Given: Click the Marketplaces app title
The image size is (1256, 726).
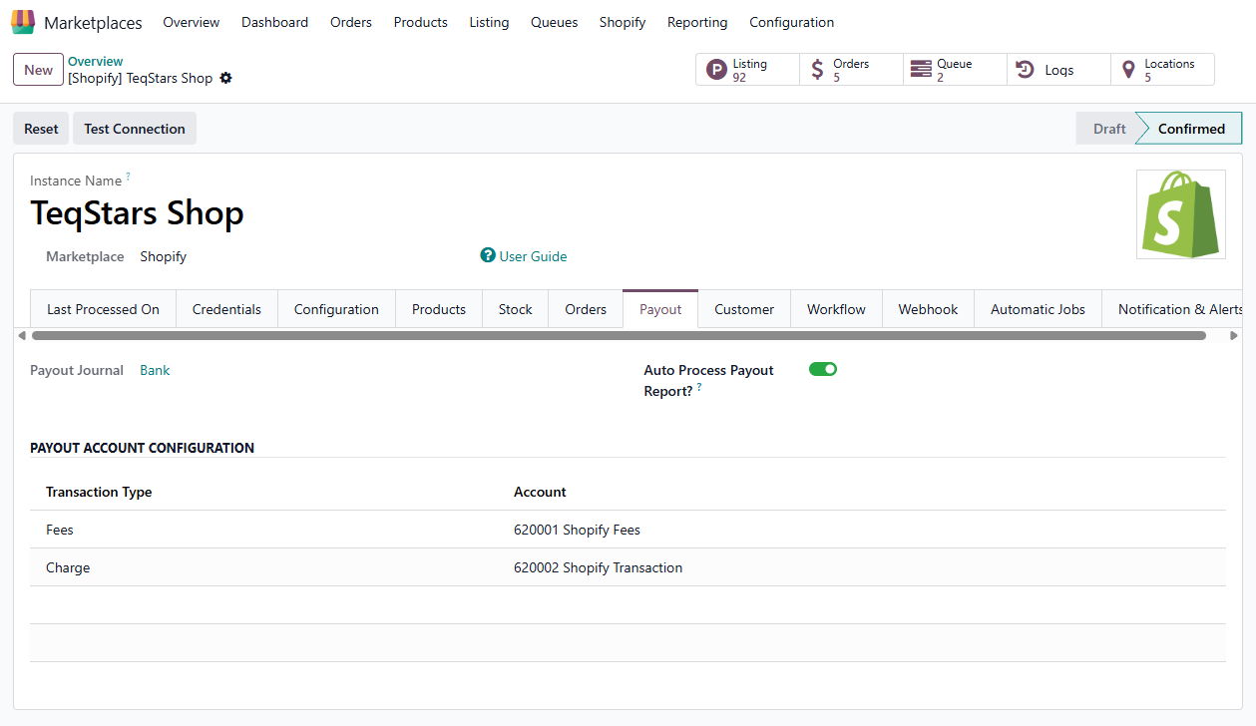Looking at the screenshot, I should tap(93, 23).
